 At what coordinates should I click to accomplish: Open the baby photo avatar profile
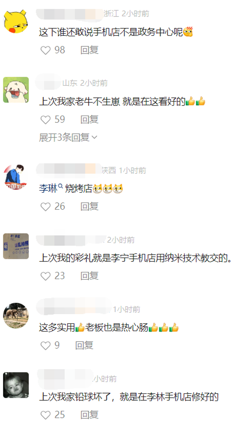(16, 385)
